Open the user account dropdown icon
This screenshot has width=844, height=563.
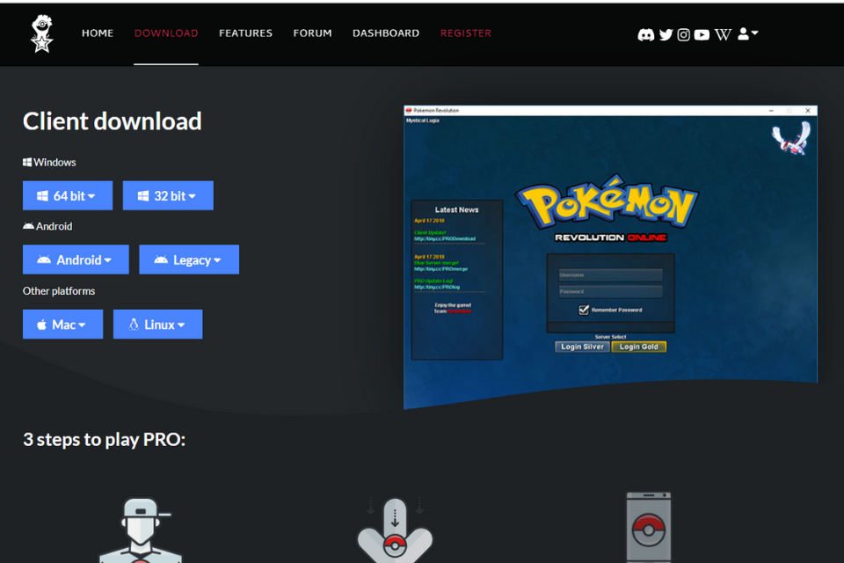click(747, 34)
